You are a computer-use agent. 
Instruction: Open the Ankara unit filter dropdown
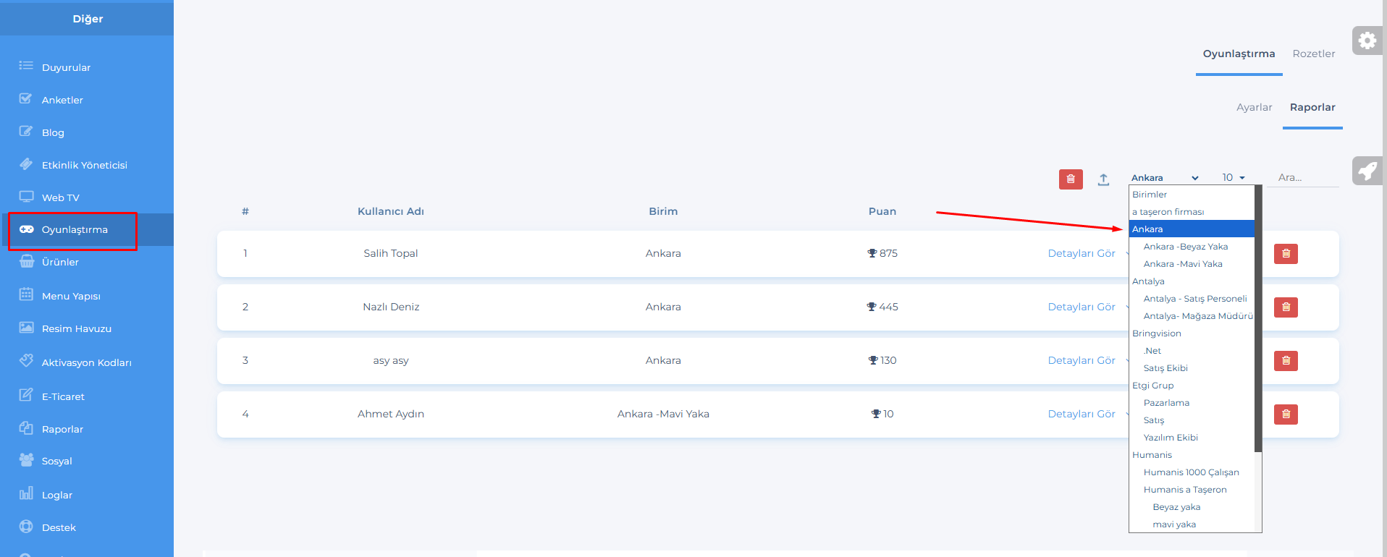pos(1164,178)
